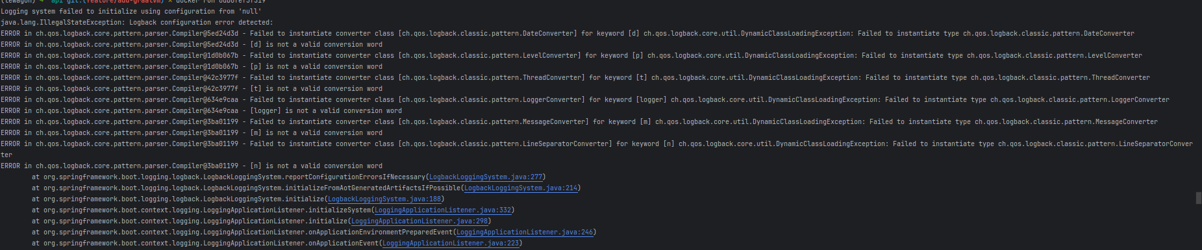Image resolution: width=1202 pixels, height=250 pixels.
Task: Click the '[logger] is not a valid conversion word' line
Action: (x=201, y=110)
